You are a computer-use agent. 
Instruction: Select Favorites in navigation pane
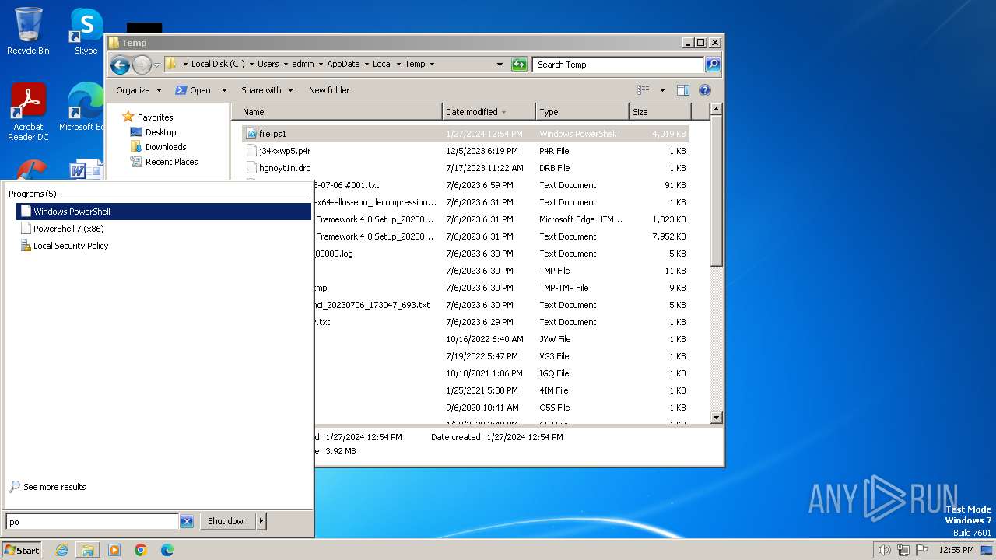tap(155, 117)
